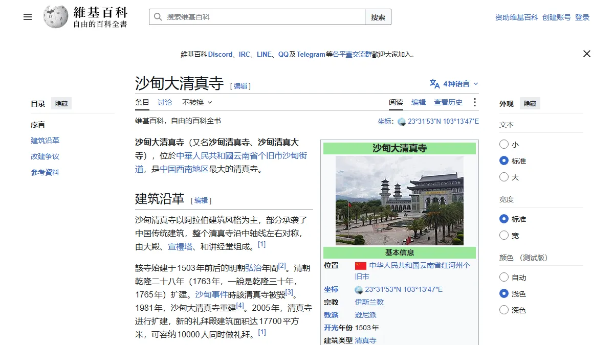Click the translate languages icon
This screenshot has height=345, width=614.
click(x=434, y=84)
